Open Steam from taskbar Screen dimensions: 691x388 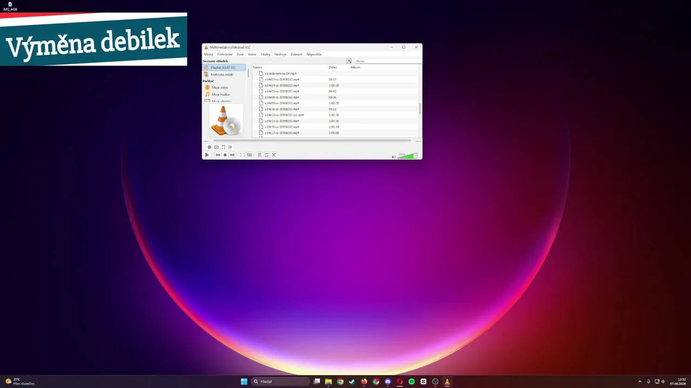click(352, 382)
